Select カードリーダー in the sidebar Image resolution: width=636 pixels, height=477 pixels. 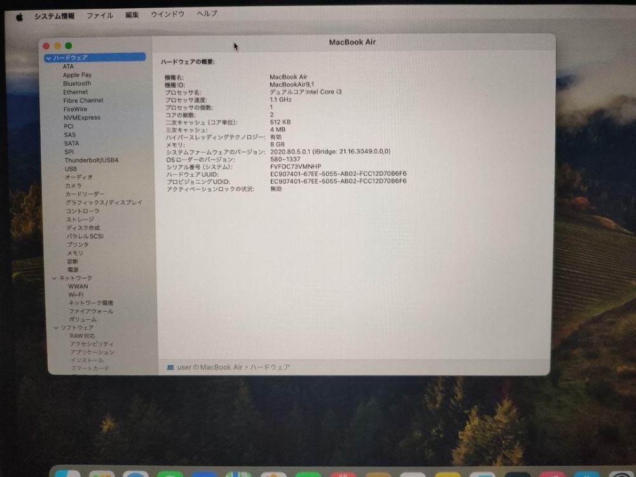point(85,194)
